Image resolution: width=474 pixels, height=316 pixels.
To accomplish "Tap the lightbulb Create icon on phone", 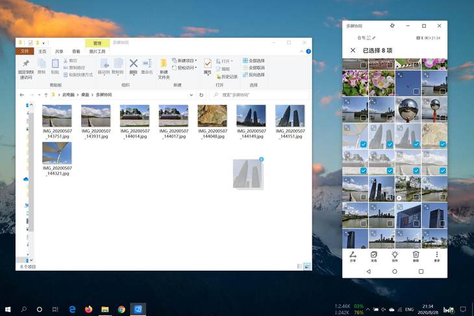I will pyautogui.click(x=395, y=255).
